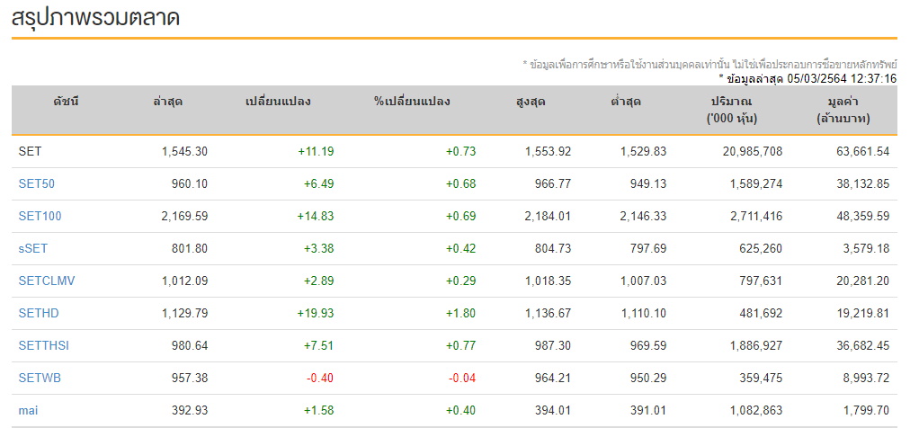Click the SET100 high 2,184.01
The image size is (919, 428).
548,217
